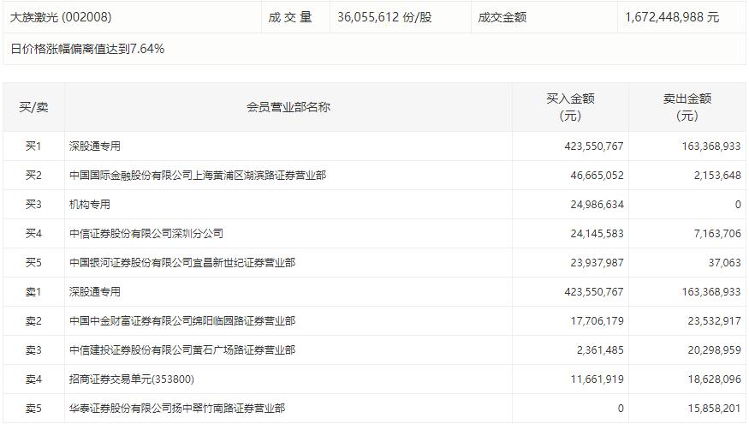Select 深股通专用 in the 卖1 row

click(94, 292)
